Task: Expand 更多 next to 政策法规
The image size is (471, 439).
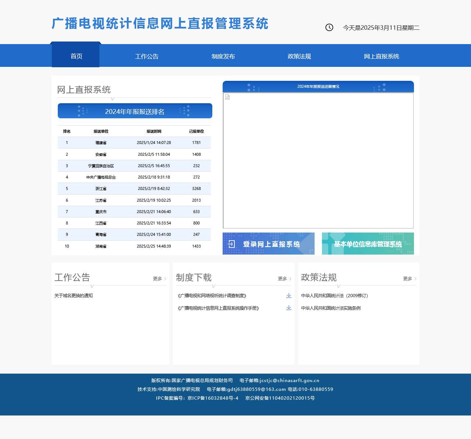Action: coord(407,278)
